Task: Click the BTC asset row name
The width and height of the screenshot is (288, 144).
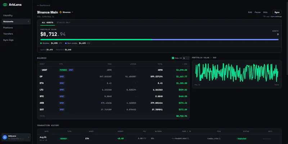Action: tap(42, 96)
